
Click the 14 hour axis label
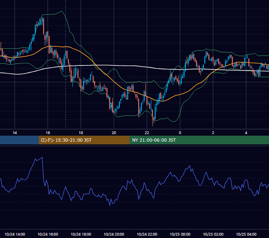pos(15,133)
